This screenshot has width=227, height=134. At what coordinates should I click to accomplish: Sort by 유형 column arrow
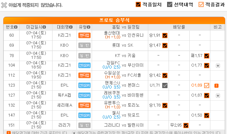click(88, 27)
